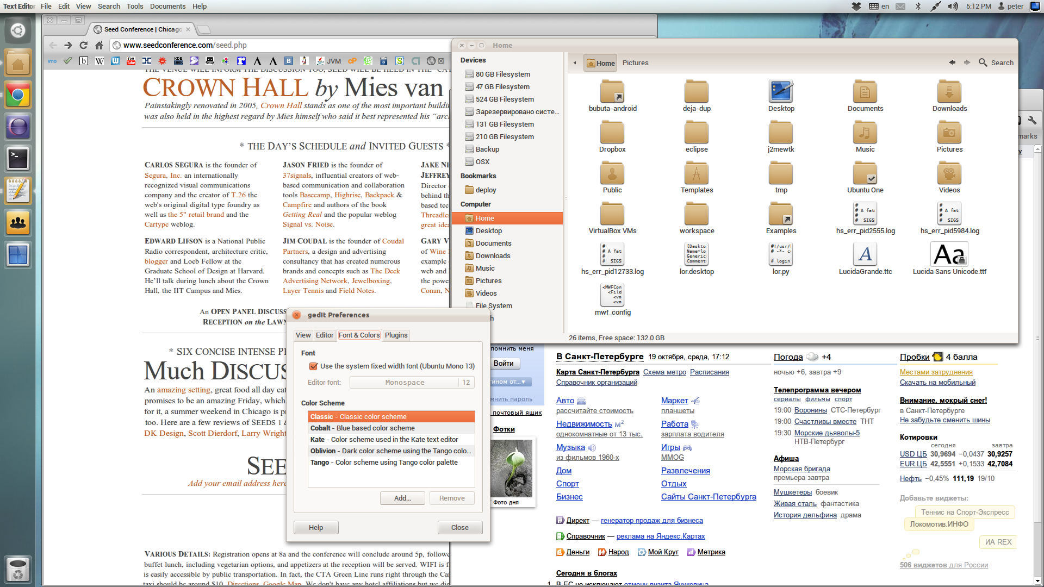
Task: Select Kate color scheme
Action: coord(391,440)
